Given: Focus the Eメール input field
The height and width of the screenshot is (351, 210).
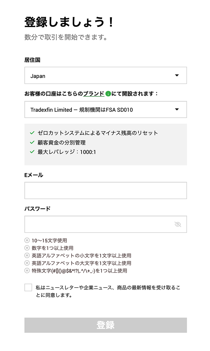Looking at the screenshot, I should 105,190.
